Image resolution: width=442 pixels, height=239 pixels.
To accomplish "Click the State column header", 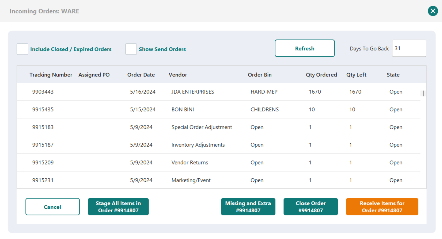I will click(x=393, y=75).
